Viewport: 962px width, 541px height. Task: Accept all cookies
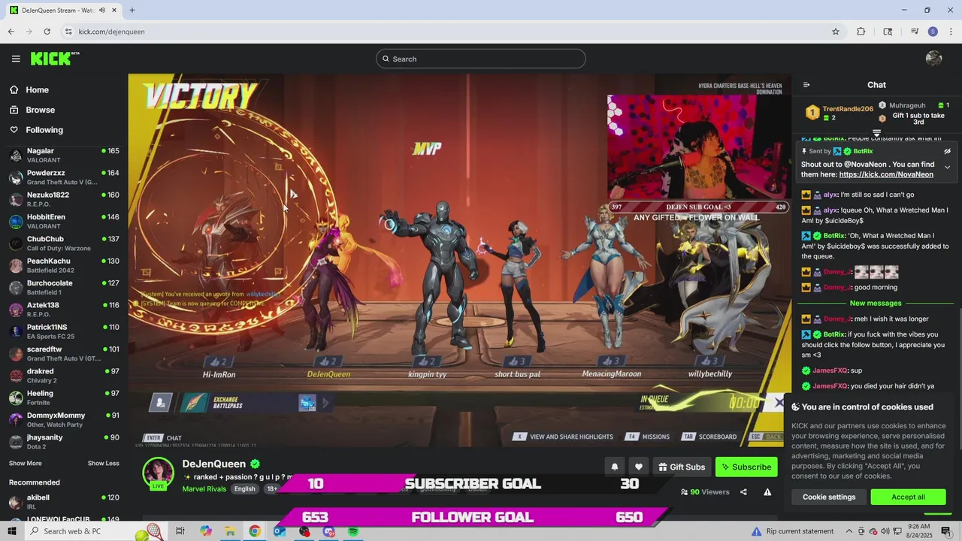pos(908,497)
